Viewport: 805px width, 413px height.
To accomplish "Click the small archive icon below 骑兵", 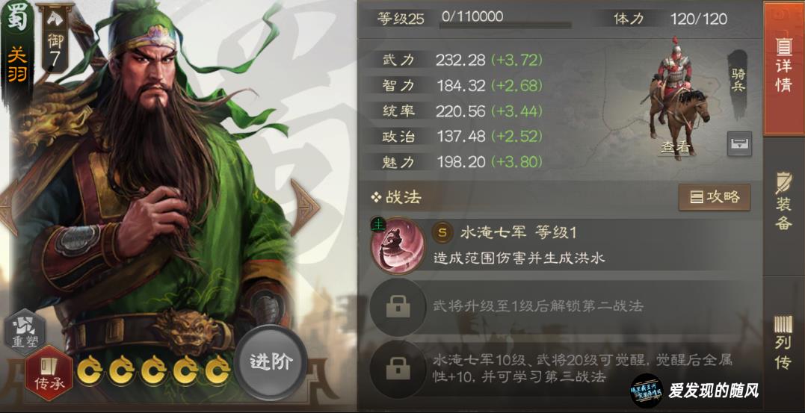I will [x=739, y=143].
